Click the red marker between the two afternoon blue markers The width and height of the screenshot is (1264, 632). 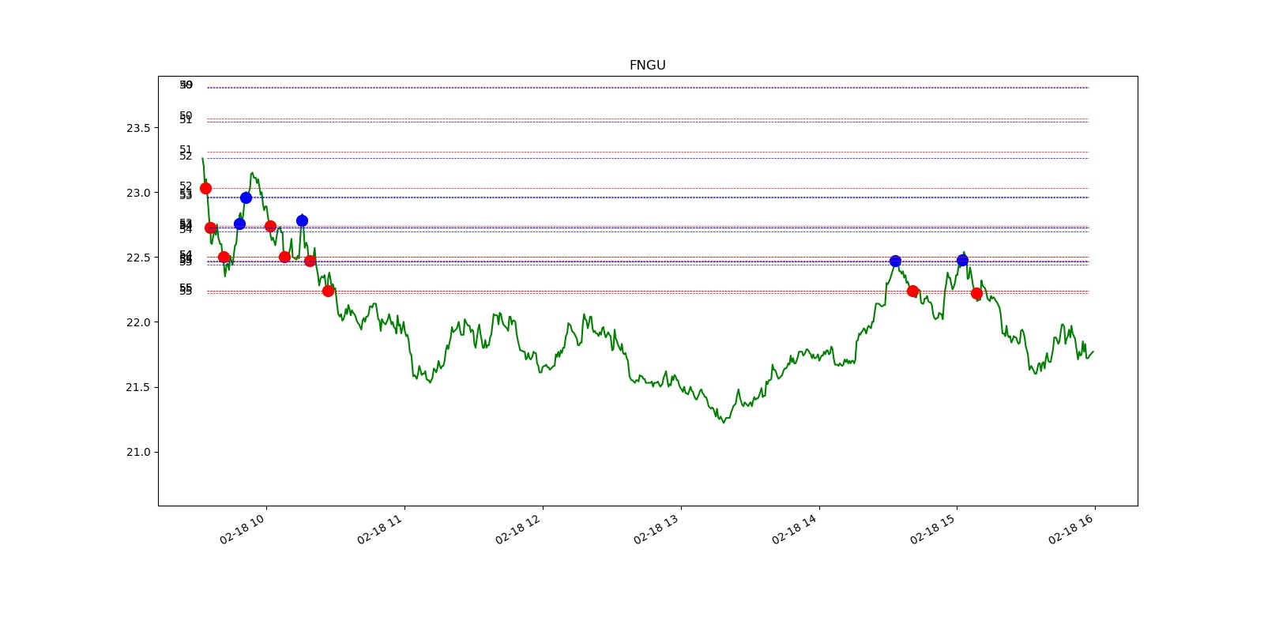(912, 291)
